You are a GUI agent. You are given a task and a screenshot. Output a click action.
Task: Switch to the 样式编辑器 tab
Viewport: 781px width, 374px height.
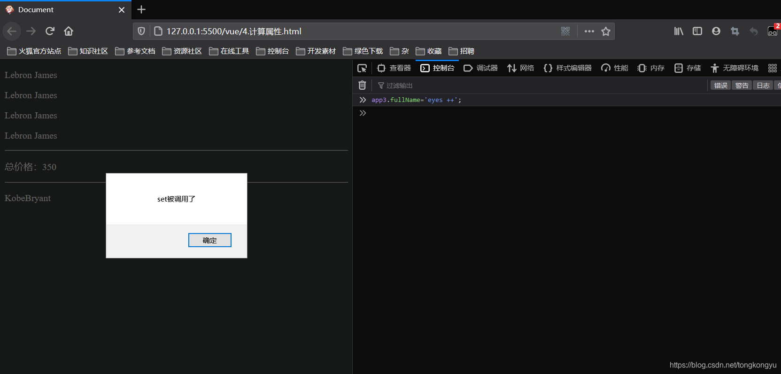tap(567, 68)
